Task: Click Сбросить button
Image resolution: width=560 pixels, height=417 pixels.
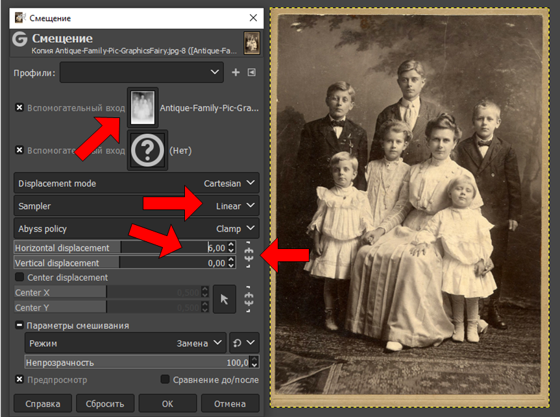Action: click(x=105, y=403)
